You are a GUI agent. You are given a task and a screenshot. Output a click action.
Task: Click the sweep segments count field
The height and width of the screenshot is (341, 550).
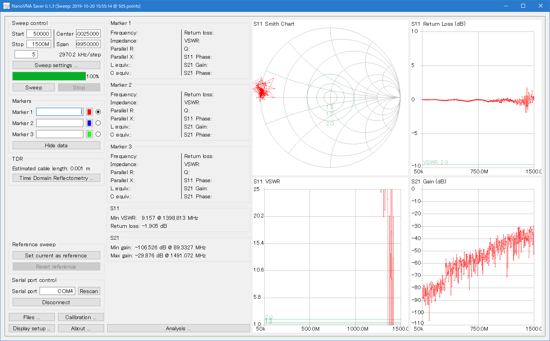(x=26, y=54)
